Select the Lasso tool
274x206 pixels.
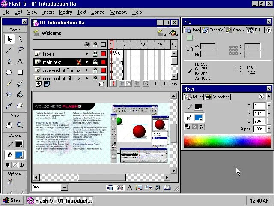click(x=20, y=50)
